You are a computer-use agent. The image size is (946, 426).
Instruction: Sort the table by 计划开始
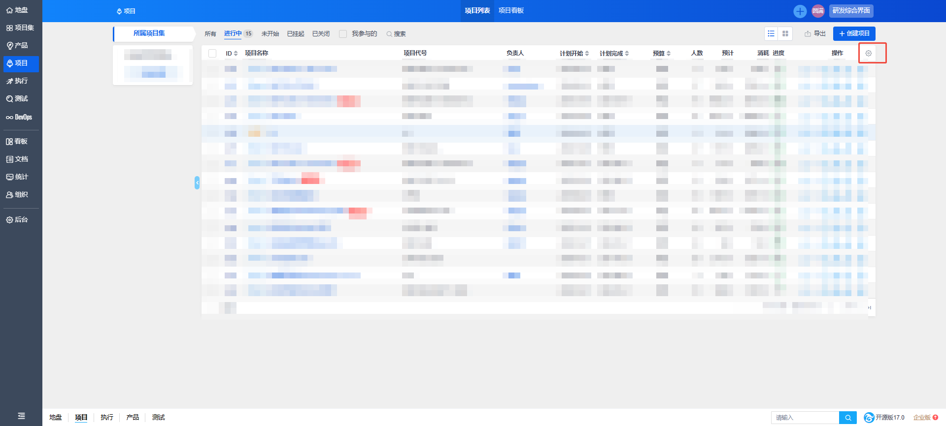(574, 53)
